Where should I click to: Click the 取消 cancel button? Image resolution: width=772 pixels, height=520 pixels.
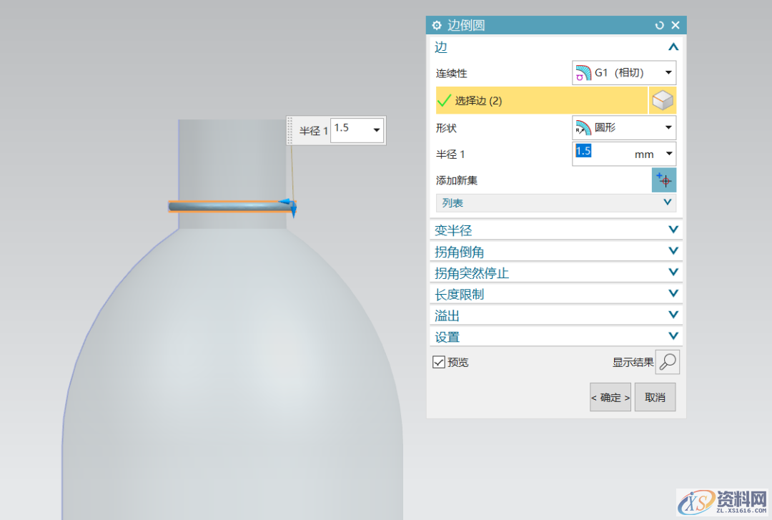click(x=655, y=397)
